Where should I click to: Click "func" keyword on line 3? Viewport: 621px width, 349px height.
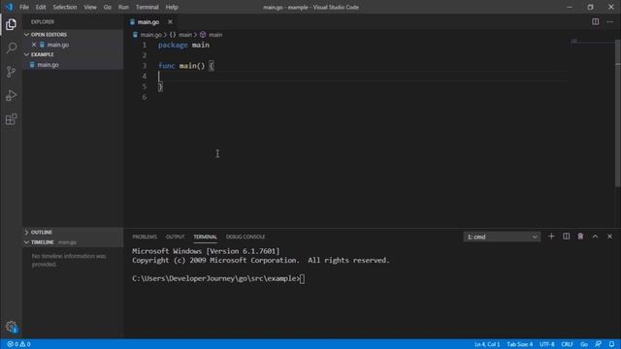[x=166, y=66]
